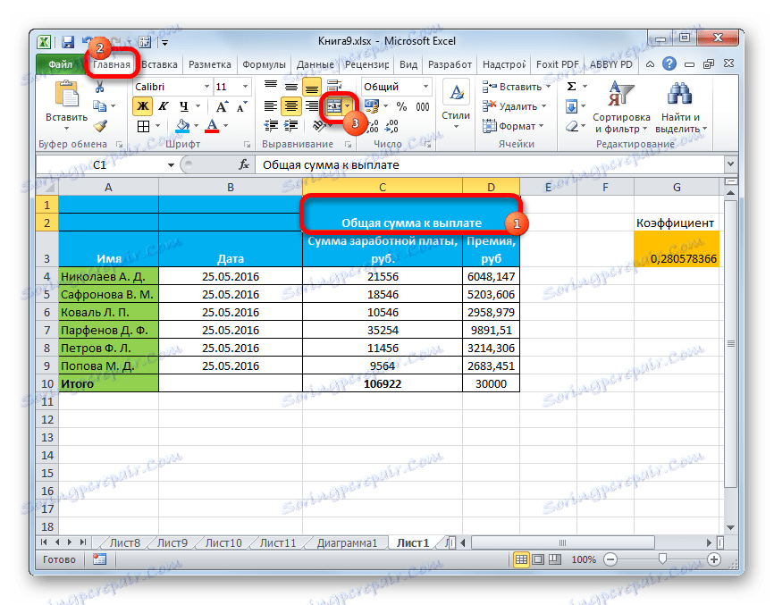Click Decrease Indent icon
The width and height of the screenshot is (774, 605).
[271, 126]
